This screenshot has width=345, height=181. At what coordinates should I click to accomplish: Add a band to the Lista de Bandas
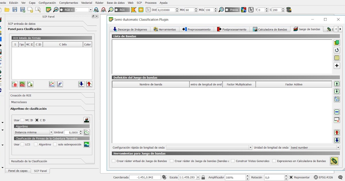click(x=337, y=66)
